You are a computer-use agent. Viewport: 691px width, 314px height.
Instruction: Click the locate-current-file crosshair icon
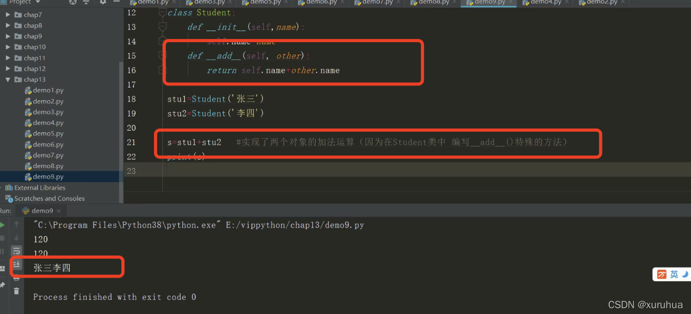(73, 2)
